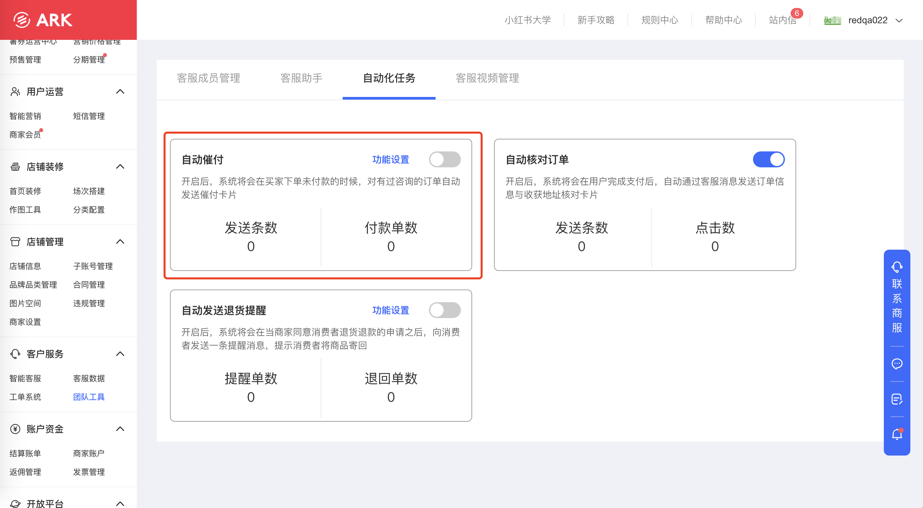This screenshot has width=923, height=508.
Task: Enable the 自动催付 toggle switch
Action: (x=445, y=159)
